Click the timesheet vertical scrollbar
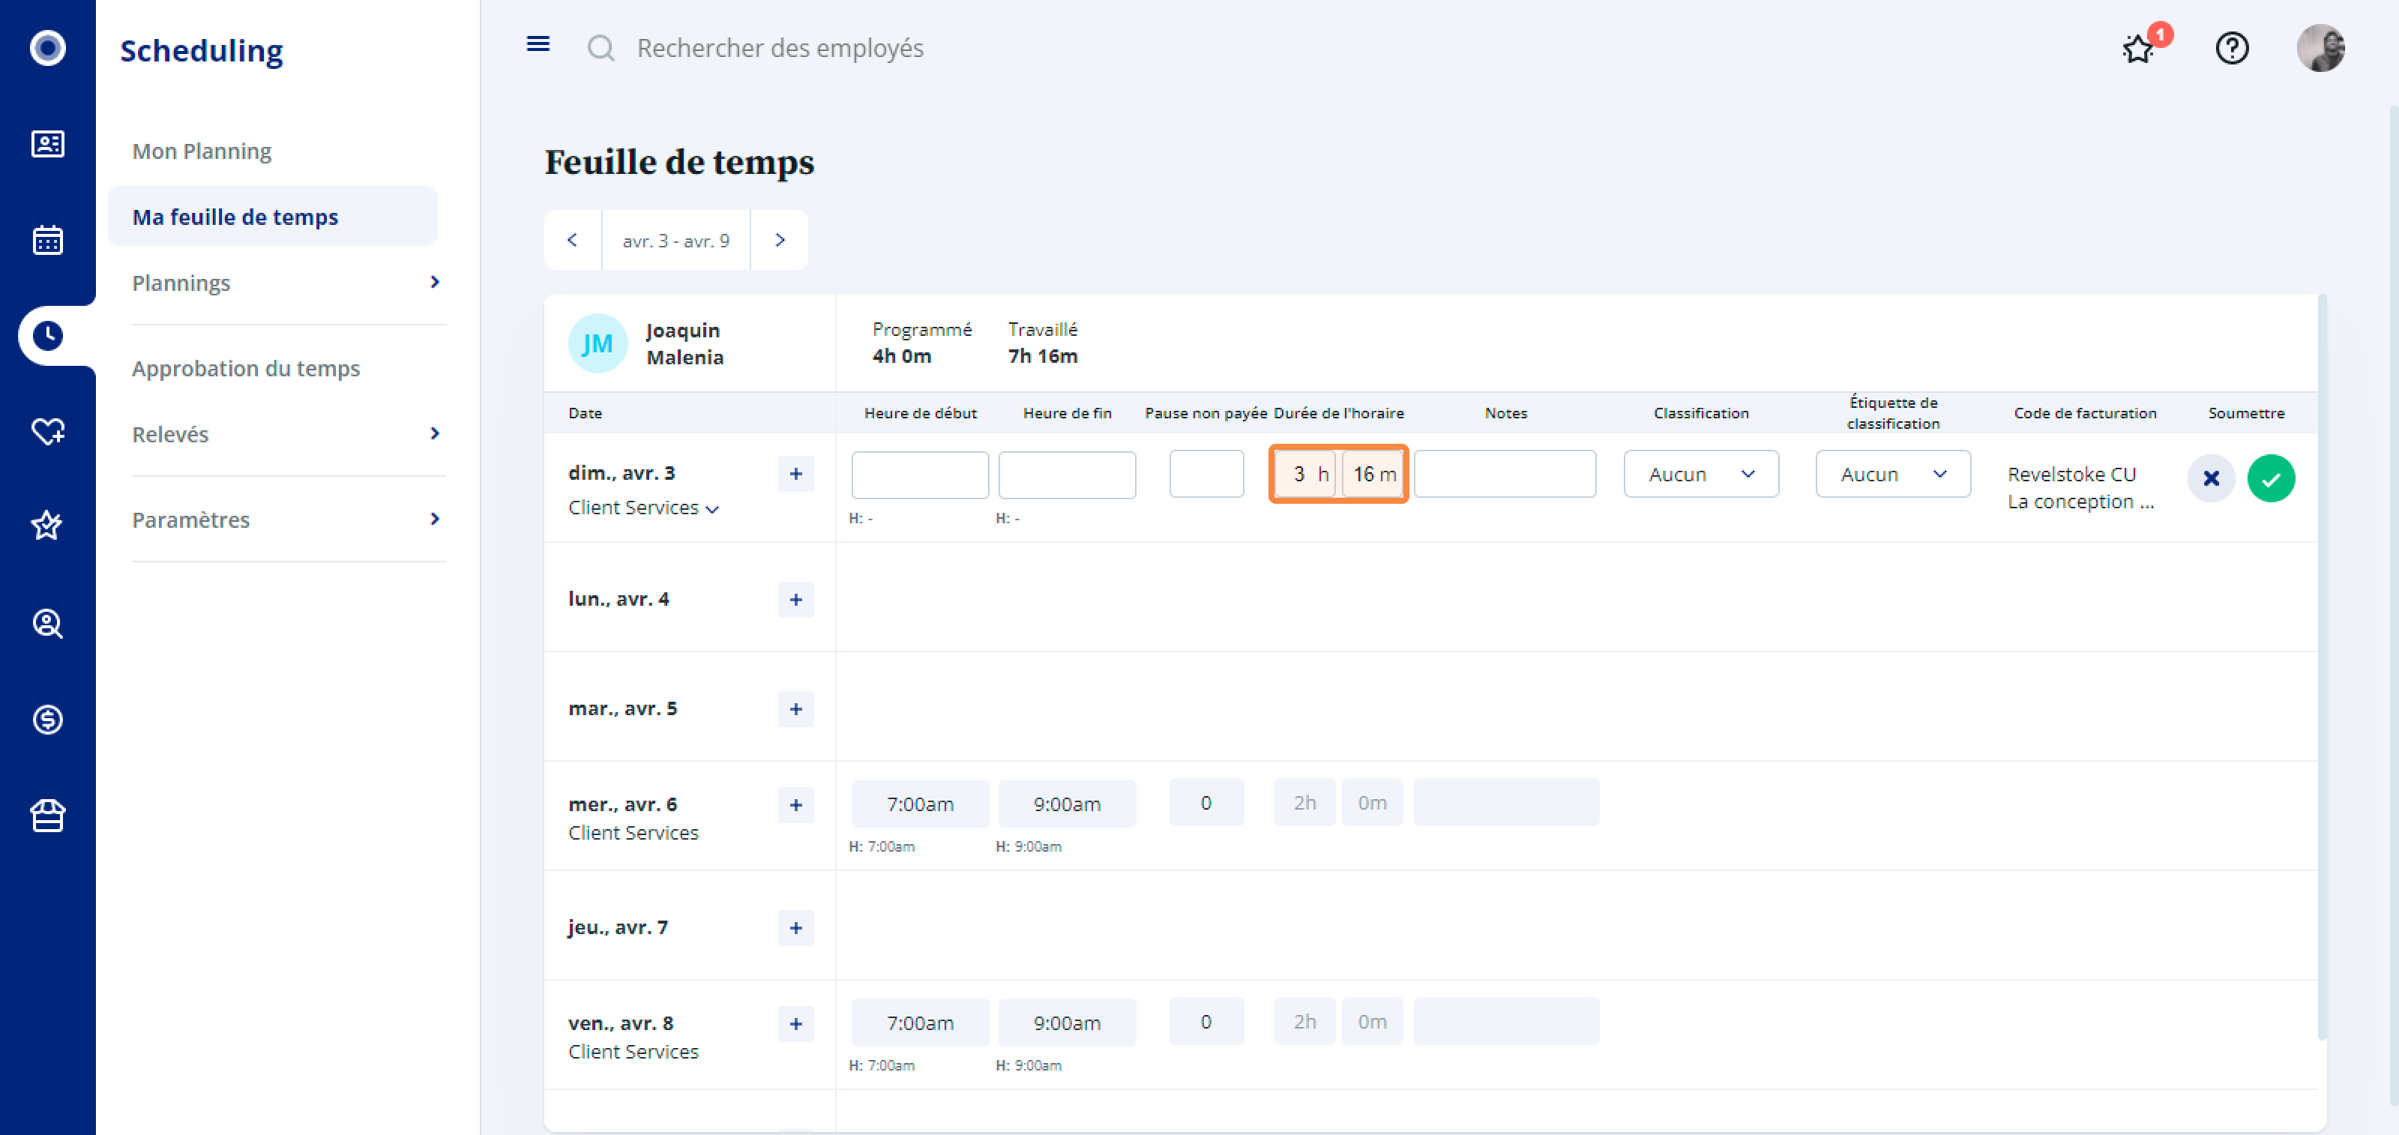This screenshot has height=1135, width=2399. click(2321, 666)
